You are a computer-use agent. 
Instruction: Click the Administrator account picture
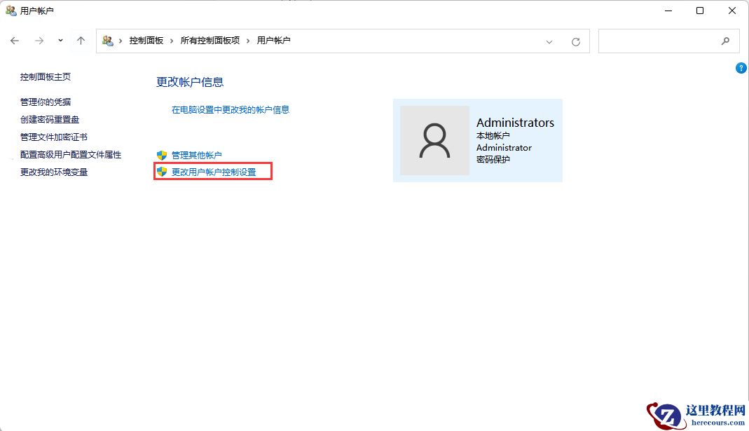[x=434, y=140]
